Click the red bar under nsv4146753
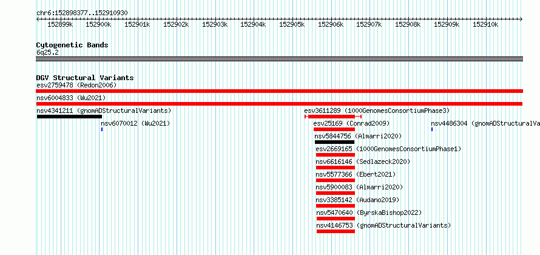Screen dimensions: 540x255 pos(336,231)
